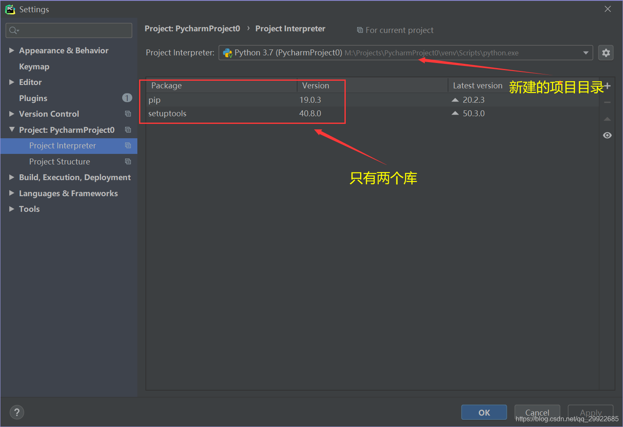623x427 pixels.
Task: Expand the Editor settings node
Action: coord(12,82)
